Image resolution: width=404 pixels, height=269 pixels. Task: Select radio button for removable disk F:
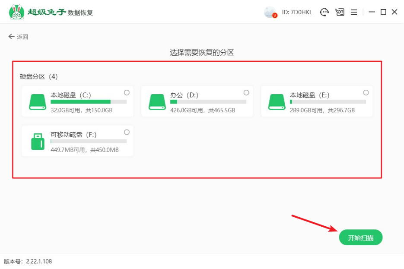pyautogui.click(x=127, y=132)
